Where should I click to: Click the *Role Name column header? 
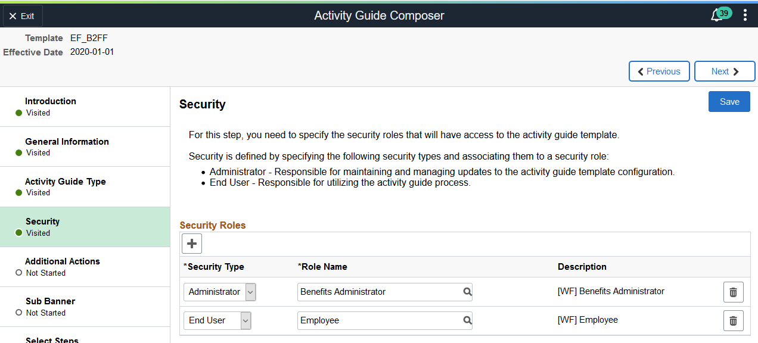pyautogui.click(x=322, y=267)
